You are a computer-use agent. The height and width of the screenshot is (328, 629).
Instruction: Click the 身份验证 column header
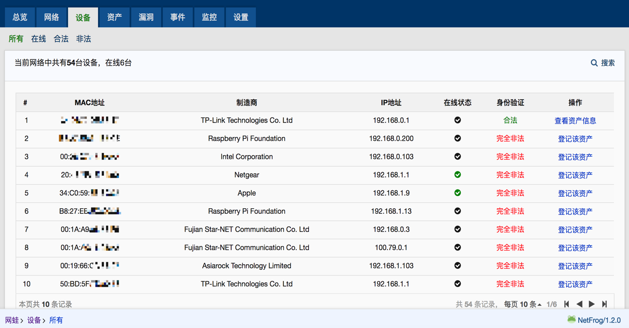510,103
